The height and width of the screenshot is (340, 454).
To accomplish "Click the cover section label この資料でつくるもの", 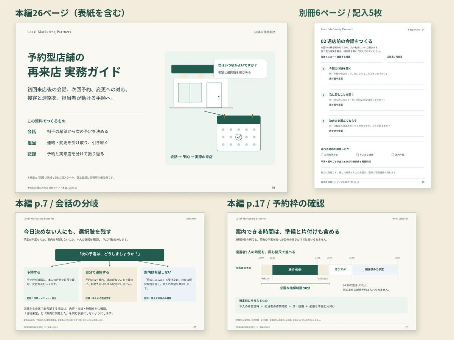I will pos(46,121).
